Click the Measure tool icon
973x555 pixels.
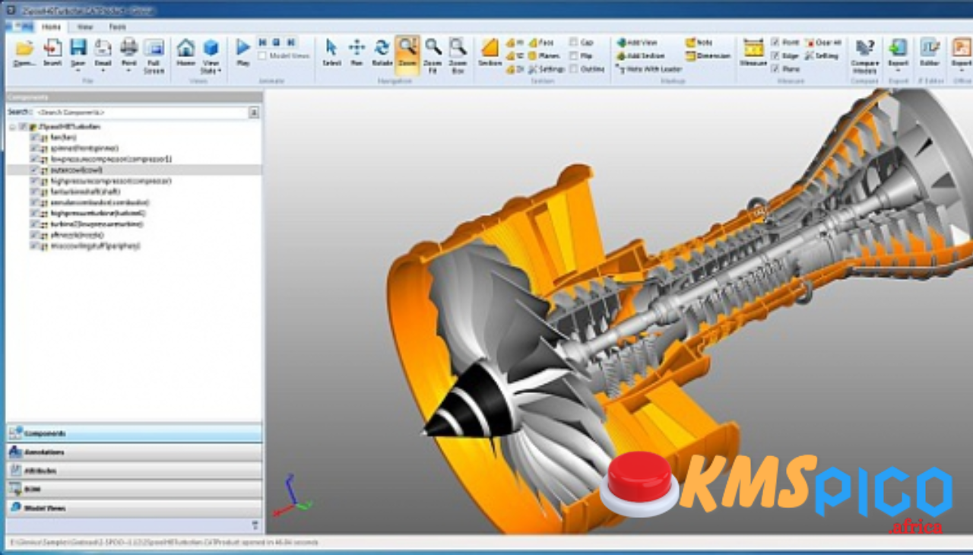point(753,48)
